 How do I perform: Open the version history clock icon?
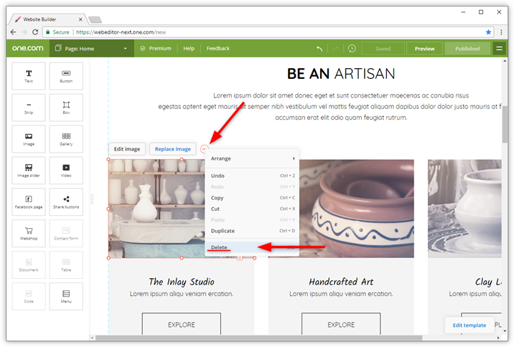[352, 49]
